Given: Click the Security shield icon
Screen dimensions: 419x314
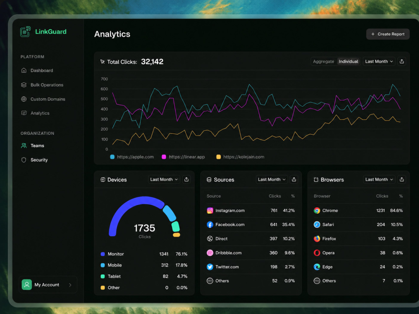Looking at the screenshot, I should pos(24,160).
